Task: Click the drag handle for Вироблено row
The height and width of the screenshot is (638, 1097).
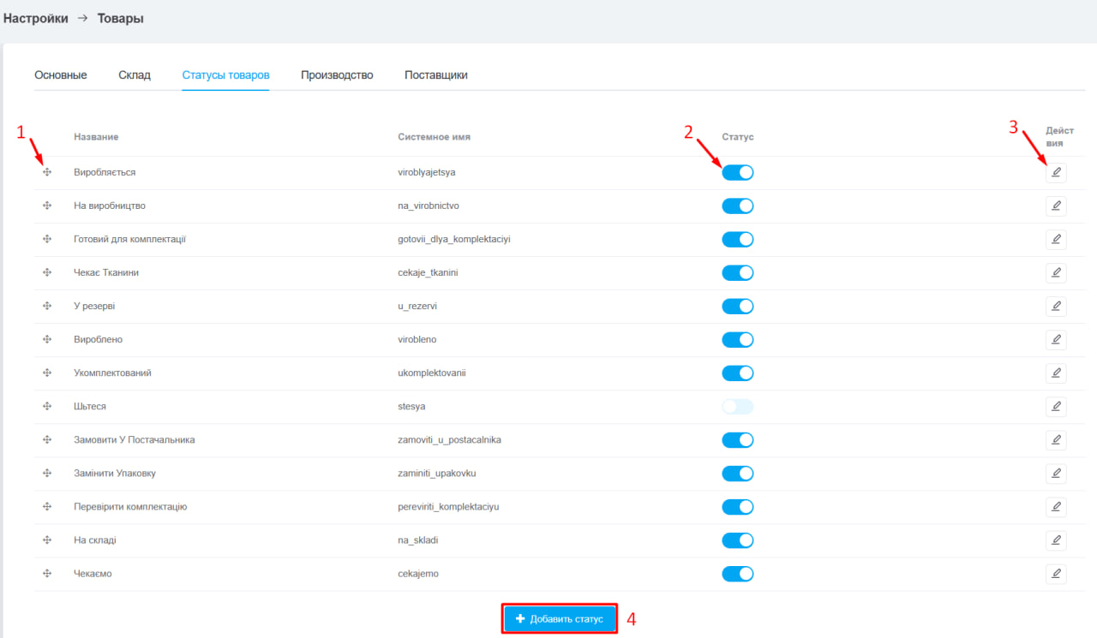Action: [47, 339]
